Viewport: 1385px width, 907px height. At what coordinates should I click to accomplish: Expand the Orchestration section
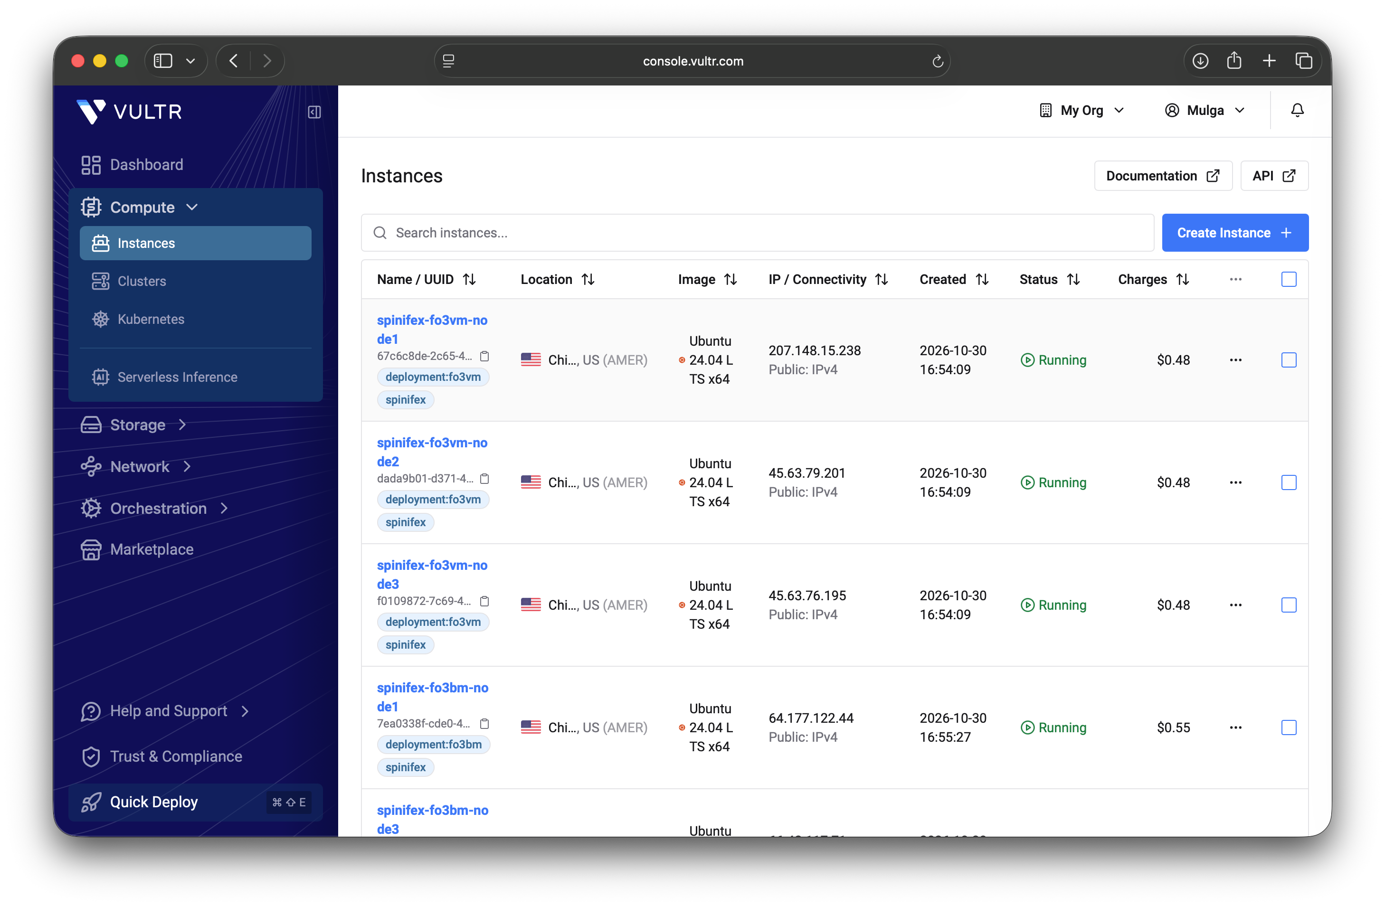tap(155, 508)
